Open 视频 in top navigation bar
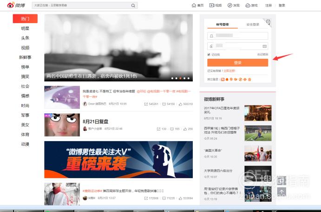 pos(216,5)
